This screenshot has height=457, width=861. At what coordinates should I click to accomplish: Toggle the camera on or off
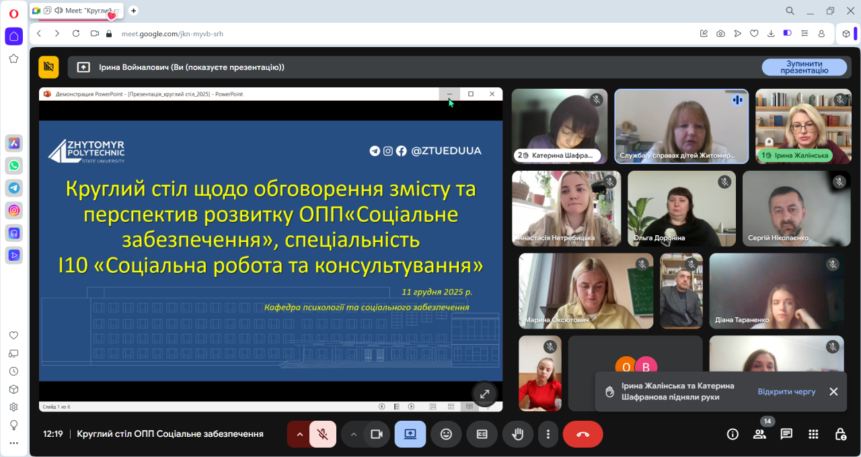pos(376,434)
